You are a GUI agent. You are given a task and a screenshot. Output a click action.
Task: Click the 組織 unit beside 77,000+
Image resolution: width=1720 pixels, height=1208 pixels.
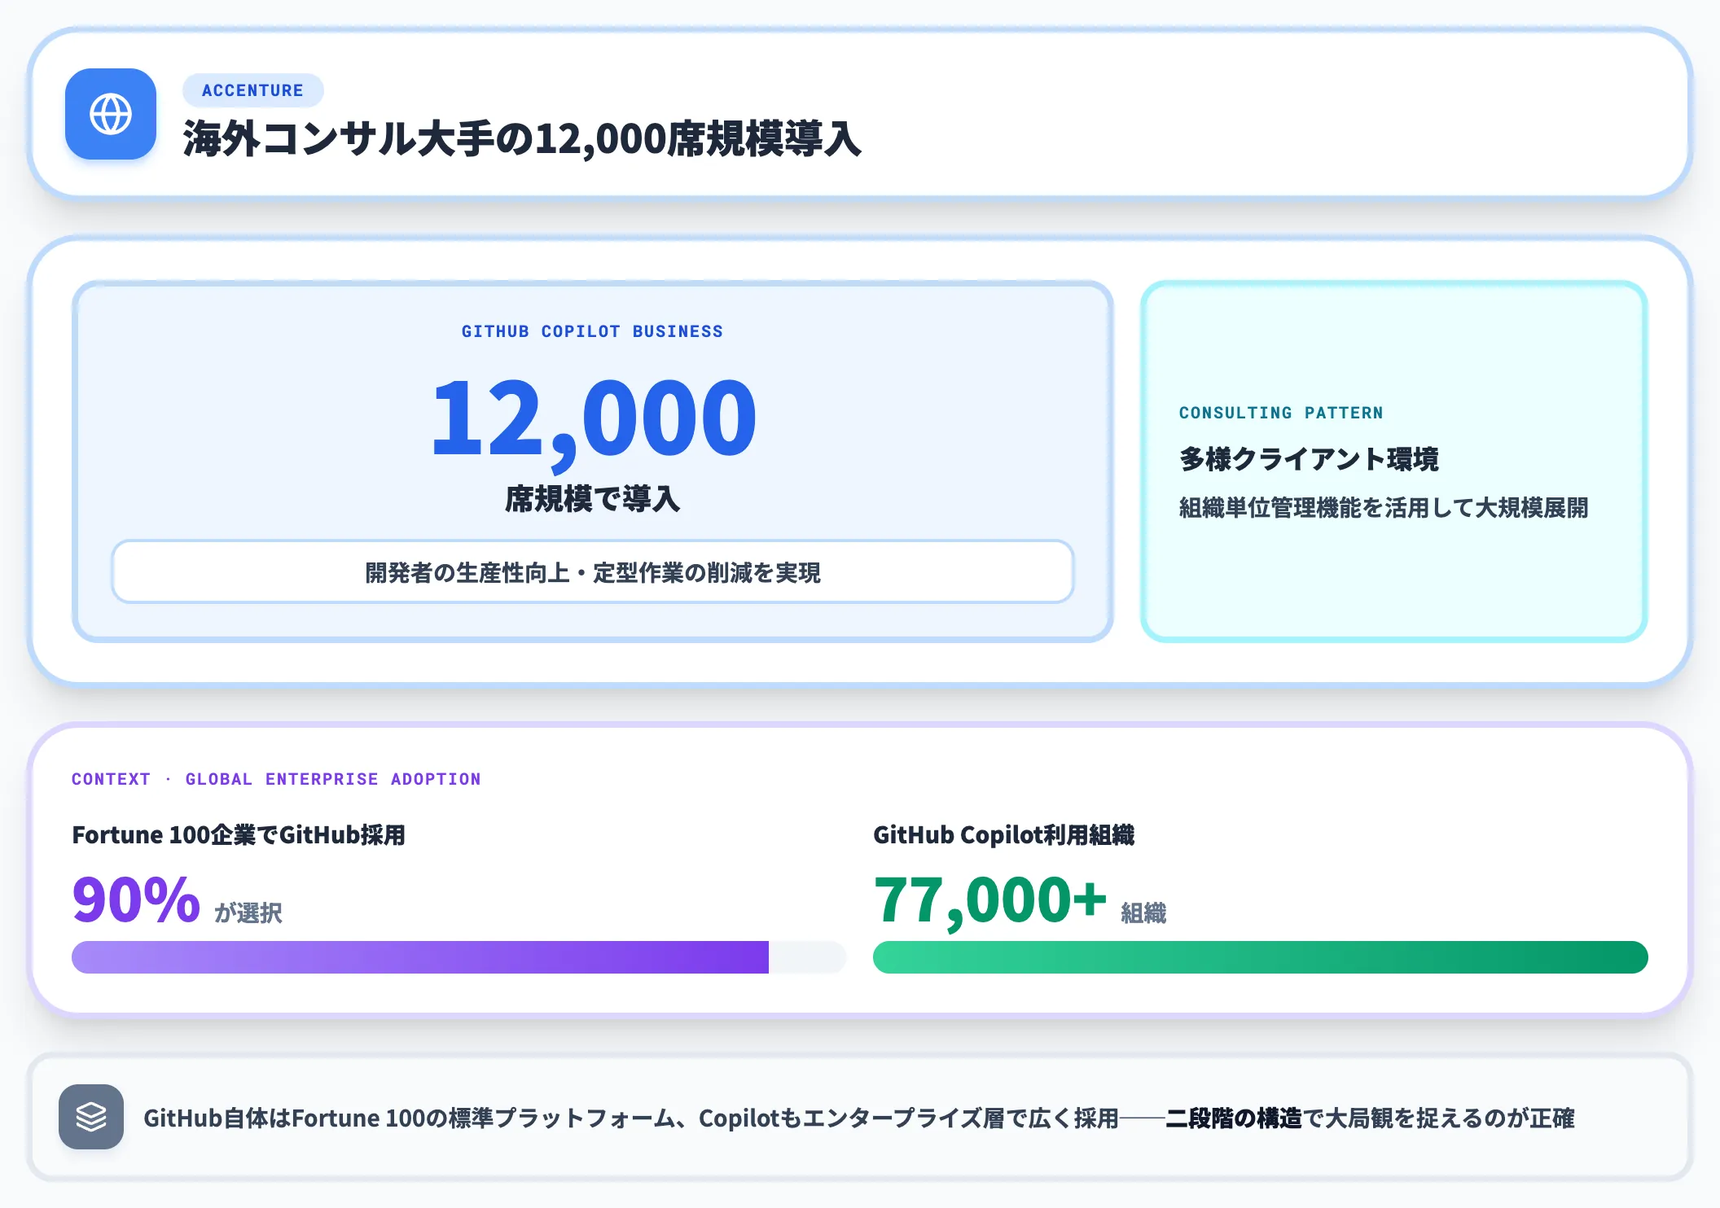1143,913
